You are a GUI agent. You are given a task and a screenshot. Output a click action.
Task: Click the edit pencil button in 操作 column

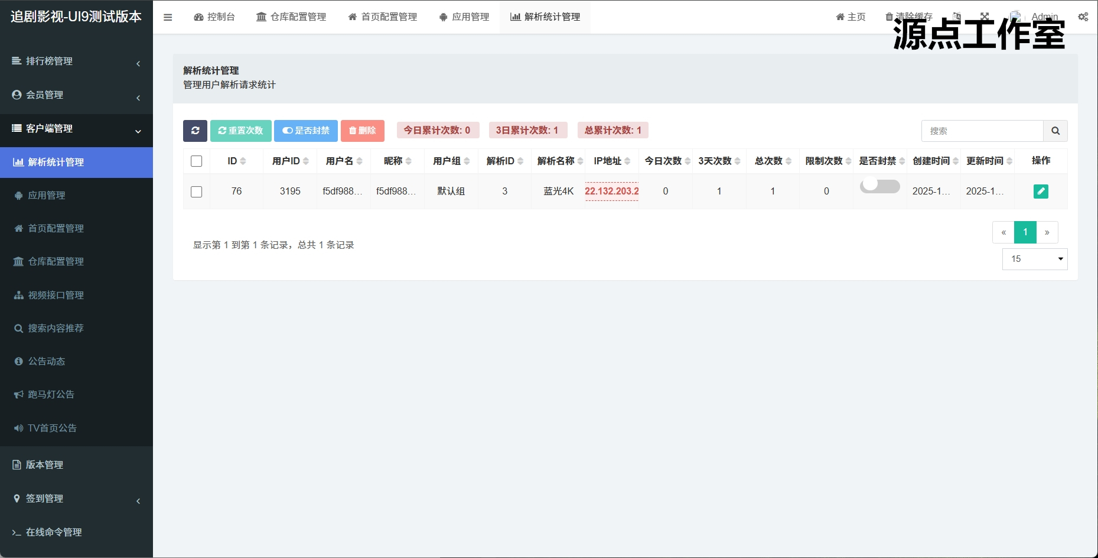click(x=1041, y=192)
